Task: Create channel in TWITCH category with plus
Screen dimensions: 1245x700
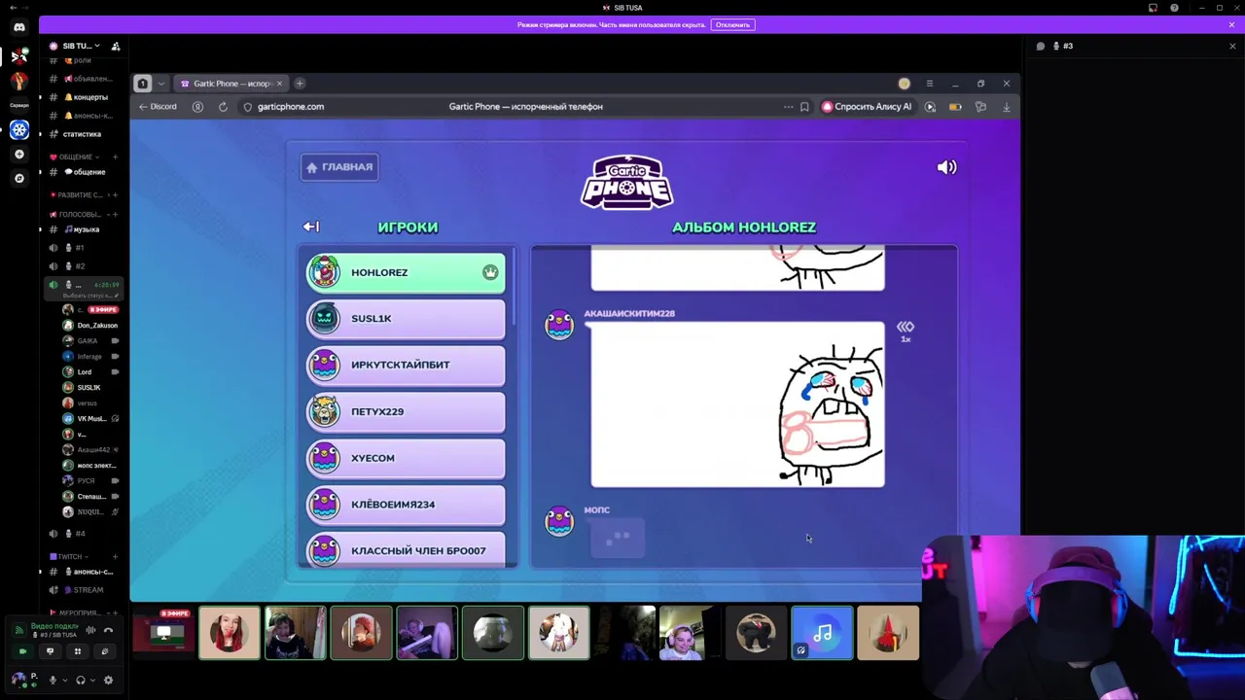Action: pos(115,556)
